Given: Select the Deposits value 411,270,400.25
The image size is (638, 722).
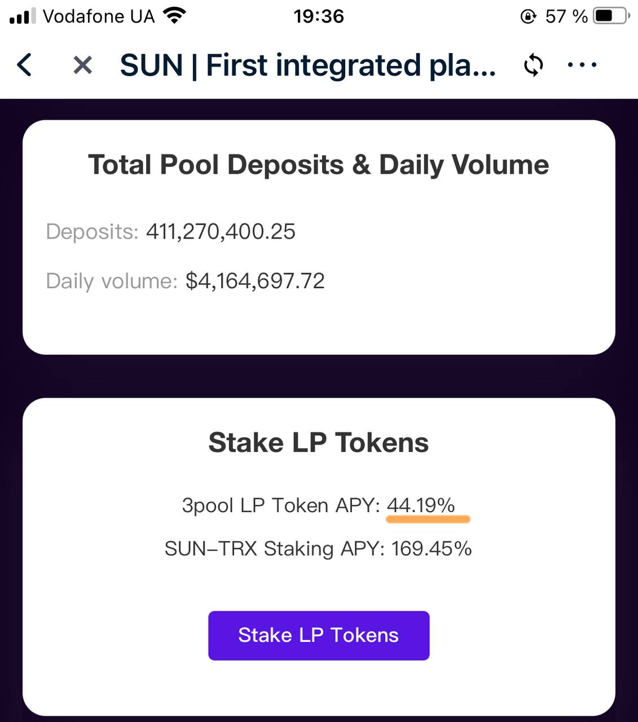Looking at the screenshot, I should point(221,232).
